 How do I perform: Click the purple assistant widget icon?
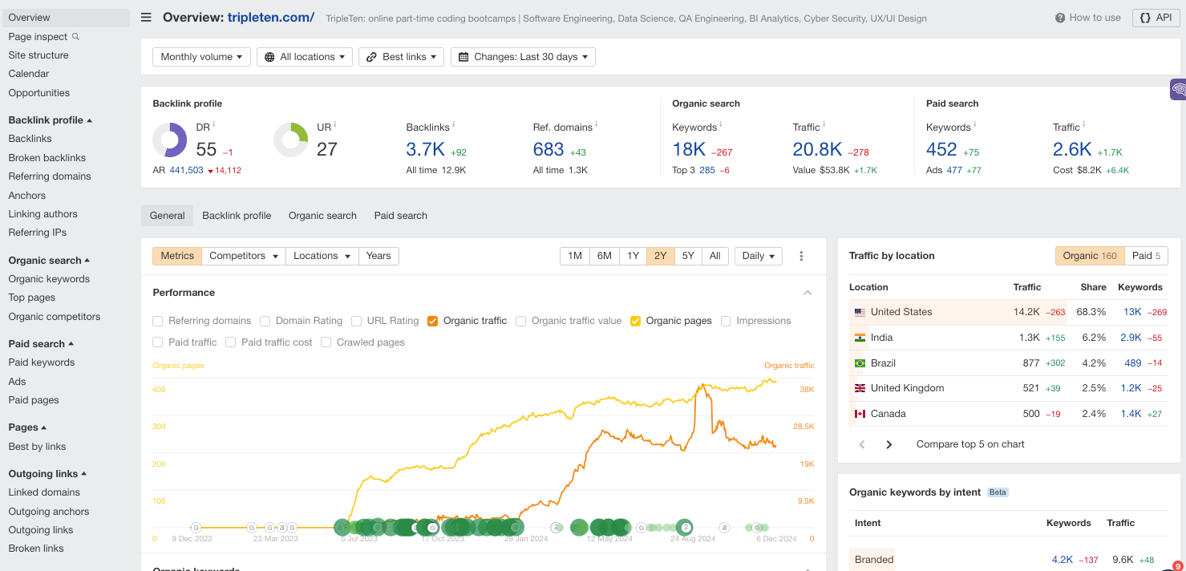1177,89
